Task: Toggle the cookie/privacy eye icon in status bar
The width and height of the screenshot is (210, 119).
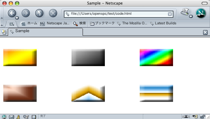Action: point(195,117)
